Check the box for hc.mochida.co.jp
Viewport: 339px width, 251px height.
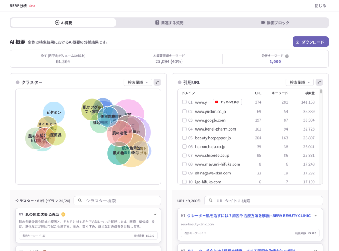[184, 146]
